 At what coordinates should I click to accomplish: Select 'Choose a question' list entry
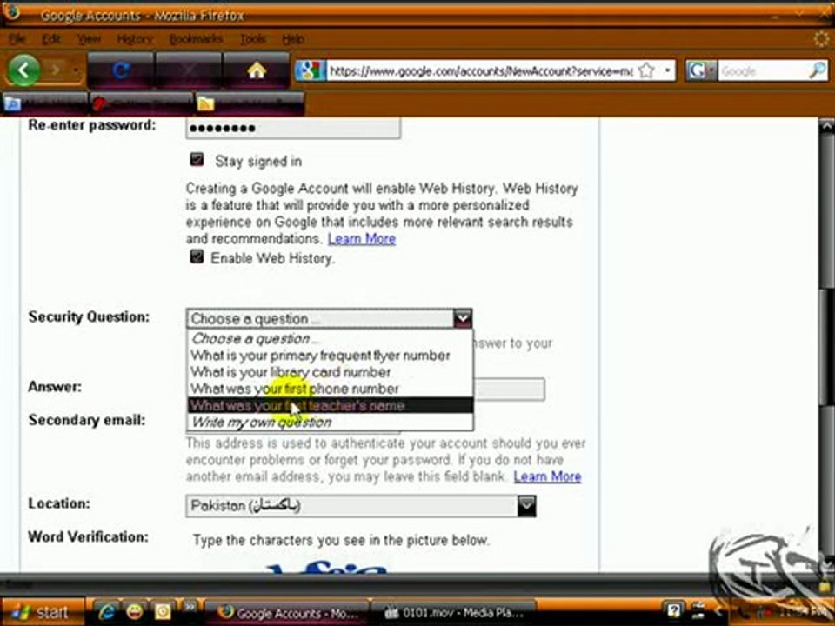(x=330, y=338)
